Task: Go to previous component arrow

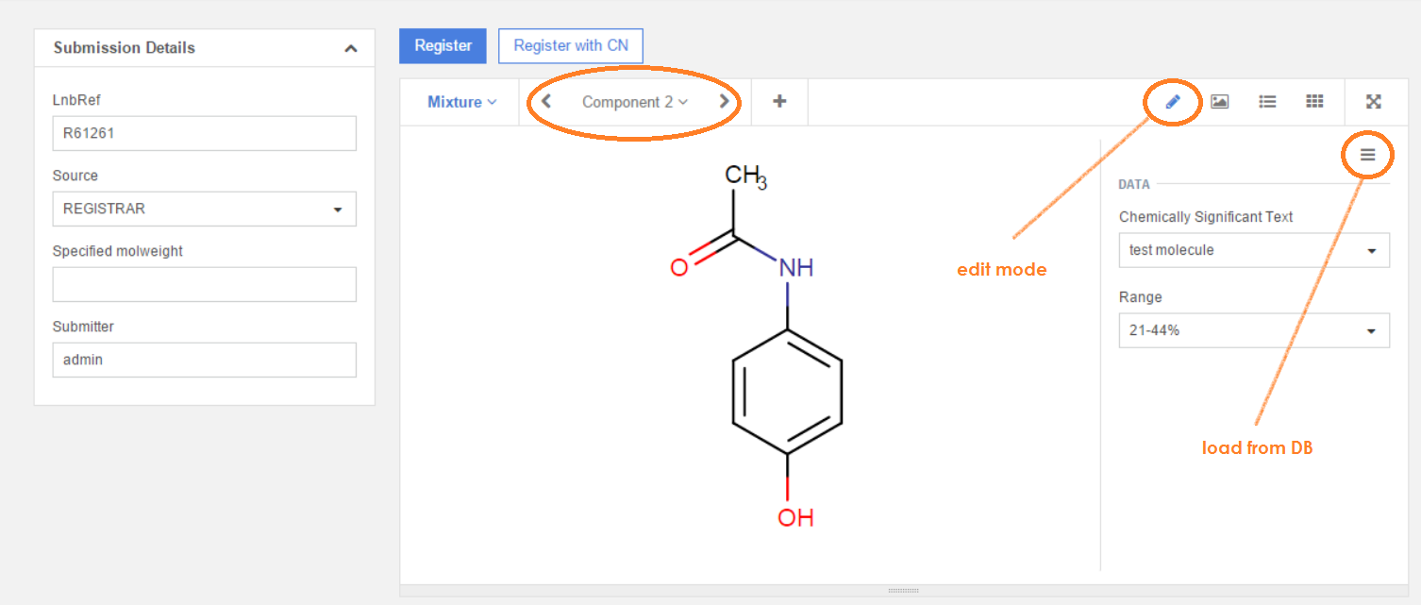Action: tap(546, 102)
